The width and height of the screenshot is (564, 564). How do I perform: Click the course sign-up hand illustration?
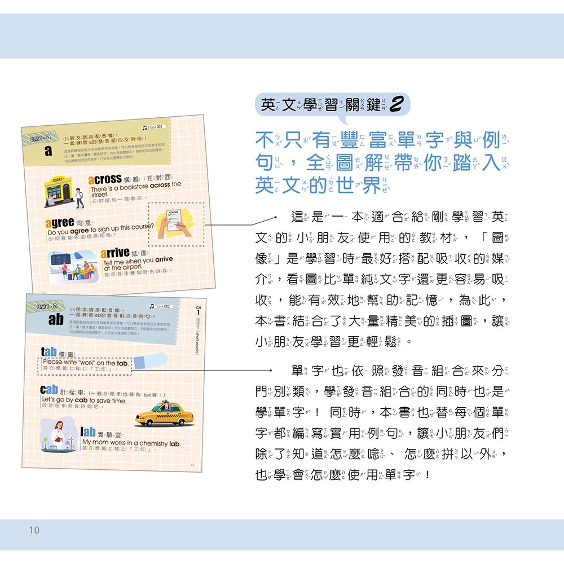click(x=176, y=224)
